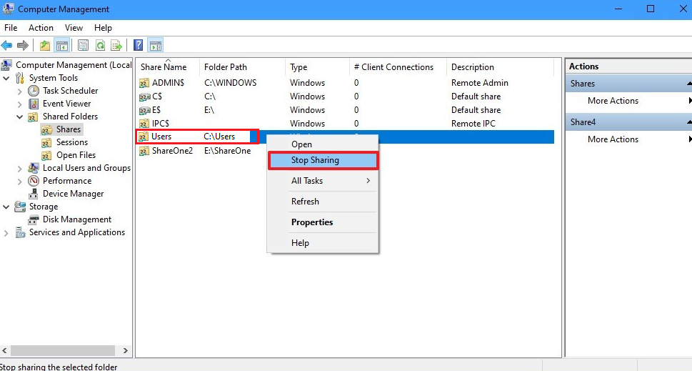Click the Event Viewer icon in tree
The image size is (692, 371).
[x=34, y=104]
